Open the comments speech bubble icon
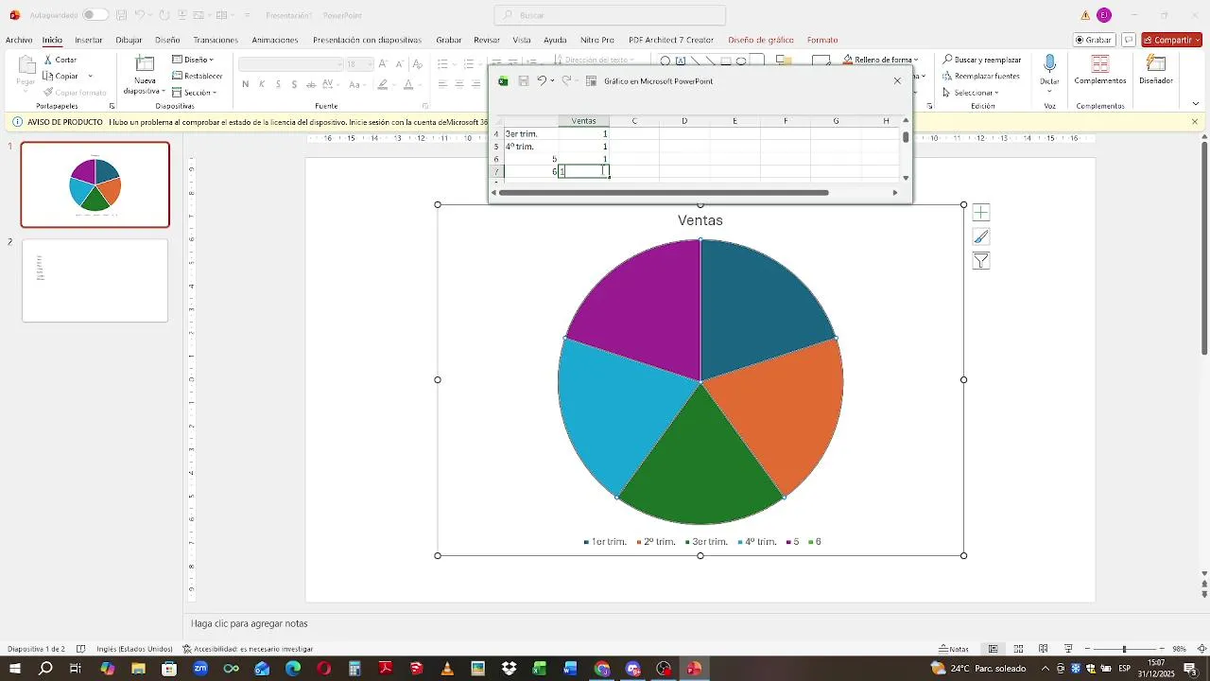1210x681 pixels. 1129,40
